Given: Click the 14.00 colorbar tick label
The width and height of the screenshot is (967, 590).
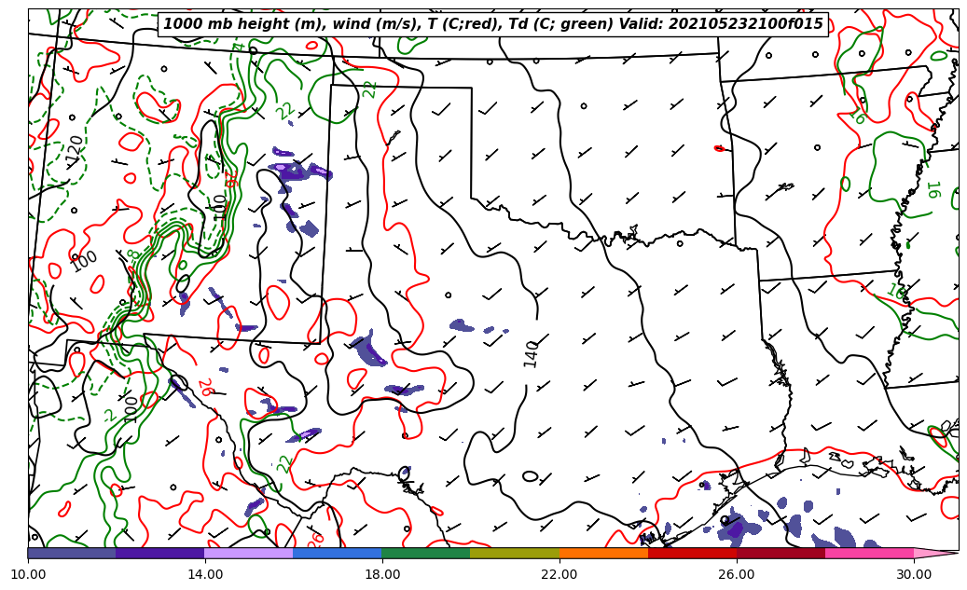Looking at the screenshot, I should point(205,574).
